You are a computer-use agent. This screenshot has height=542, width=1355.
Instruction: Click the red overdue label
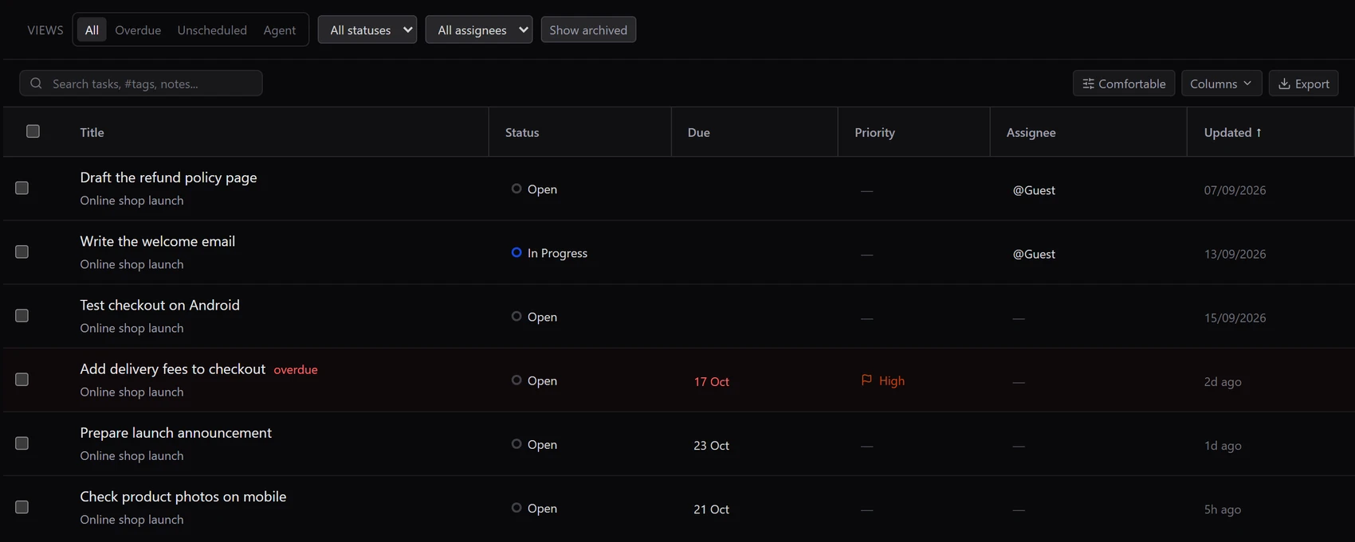296,369
